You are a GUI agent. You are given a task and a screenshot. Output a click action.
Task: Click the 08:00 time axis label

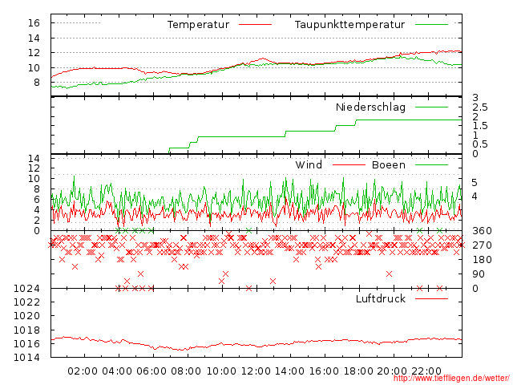coord(185,371)
